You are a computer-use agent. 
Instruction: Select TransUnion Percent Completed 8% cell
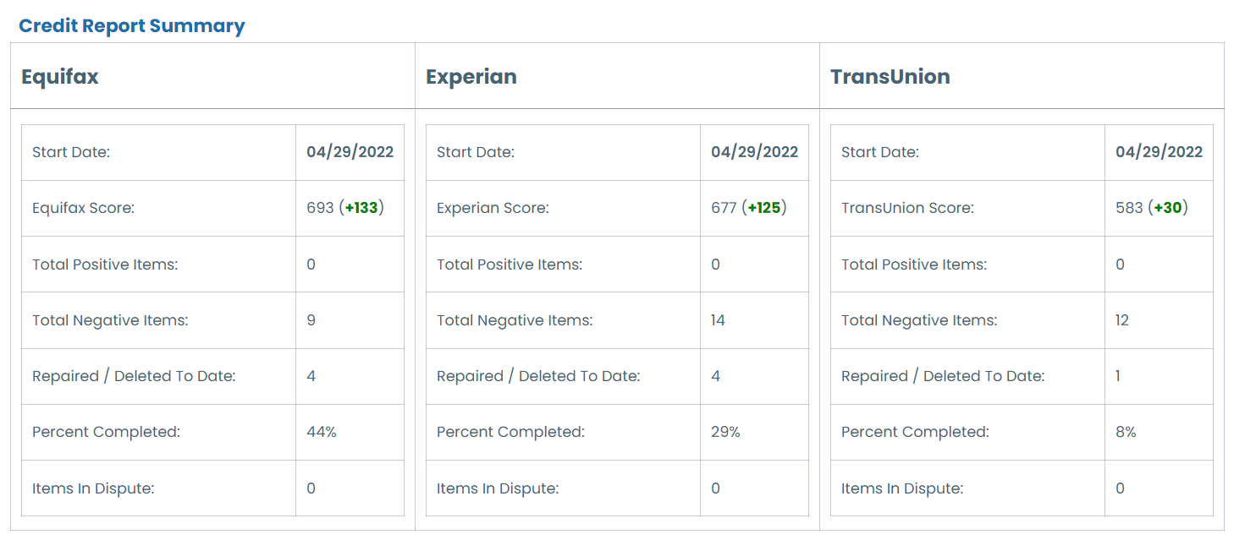click(1159, 432)
